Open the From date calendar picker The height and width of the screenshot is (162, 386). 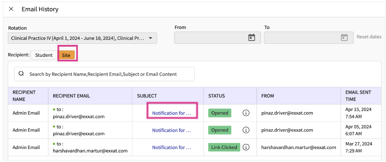tap(252, 38)
